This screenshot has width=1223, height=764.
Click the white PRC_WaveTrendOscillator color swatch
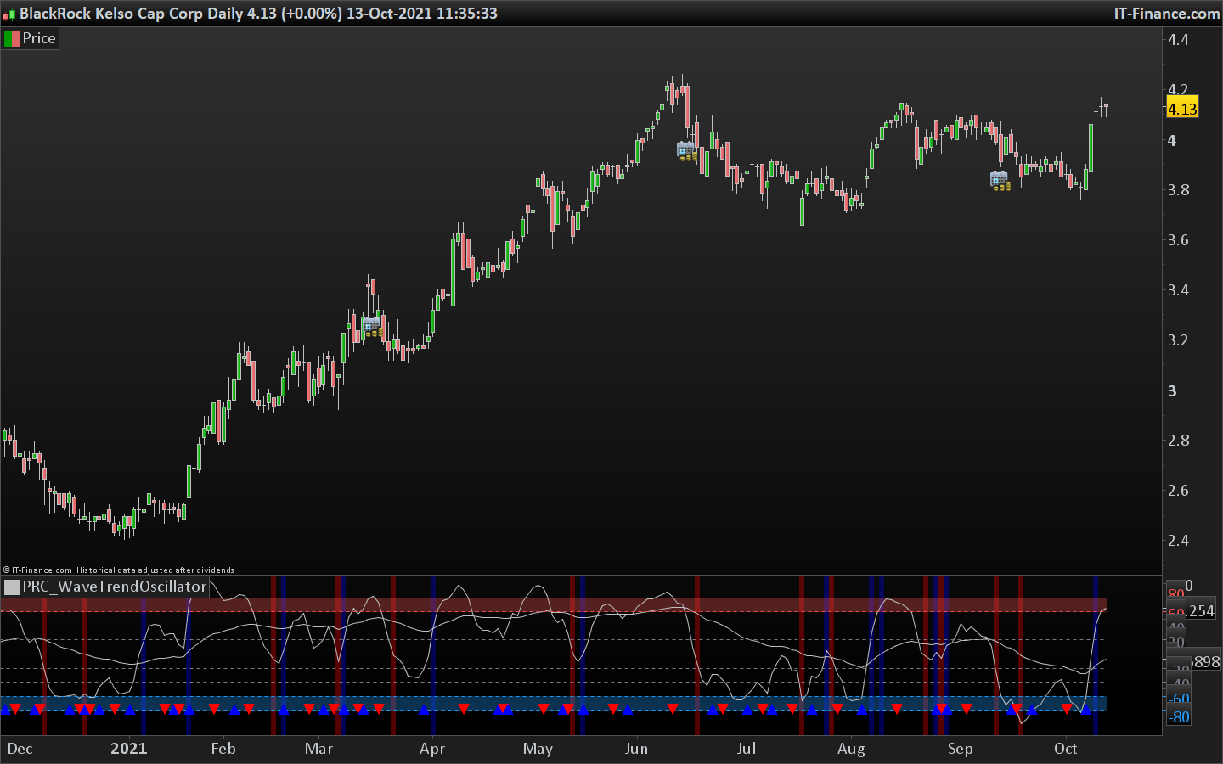click(x=12, y=587)
